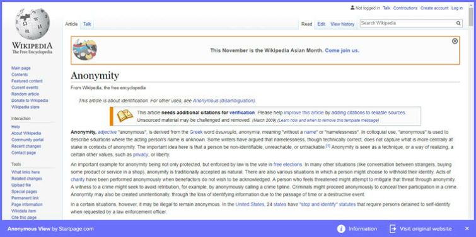
Task: Open Contents in the sidebar
Action: (20, 74)
